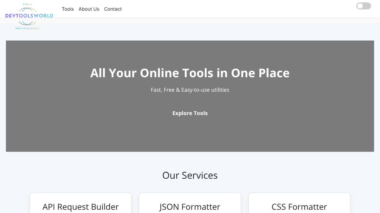
Task: Click the 'Fast, Free & Easy-to-use utilities' subtitle
Action: (190, 90)
